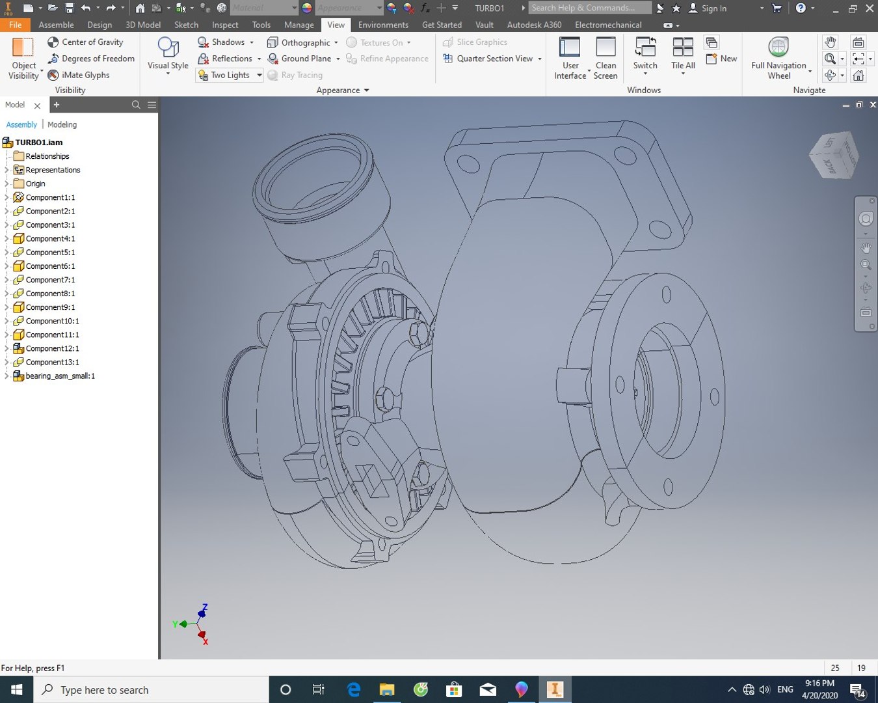Toggle Center of Gravity display
This screenshot has width=878, height=703.
pyautogui.click(x=85, y=42)
